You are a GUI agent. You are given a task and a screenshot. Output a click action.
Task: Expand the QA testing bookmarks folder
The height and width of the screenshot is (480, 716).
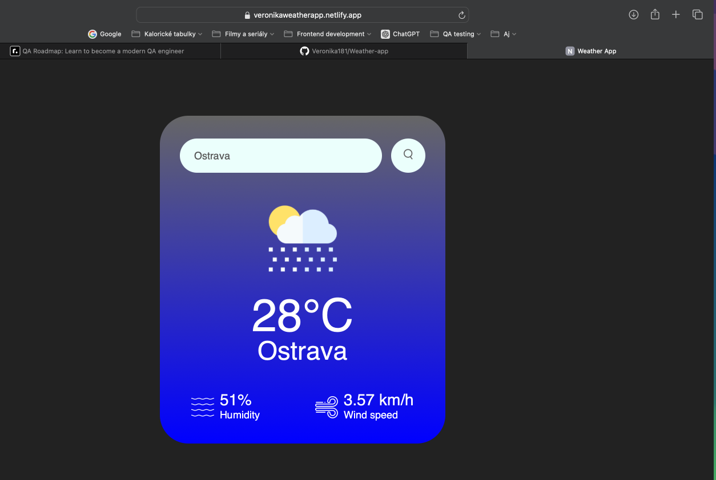pyautogui.click(x=455, y=34)
